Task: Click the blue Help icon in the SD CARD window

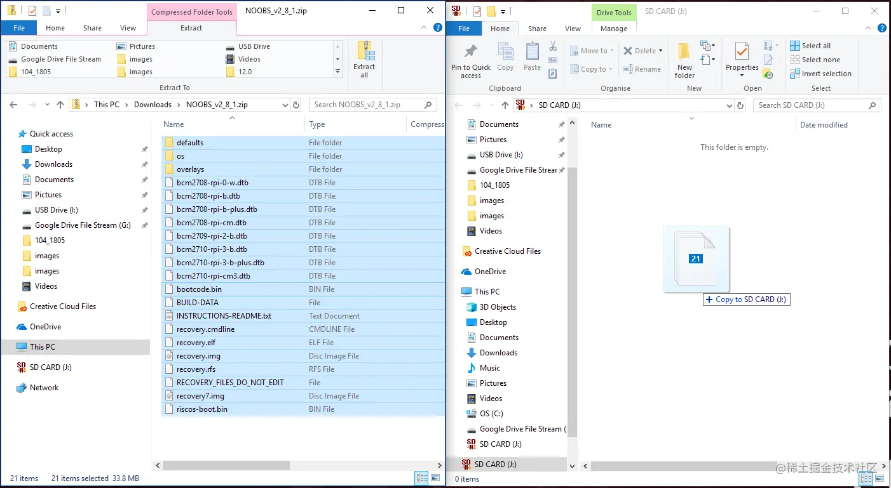Action: pyautogui.click(x=882, y=28)
